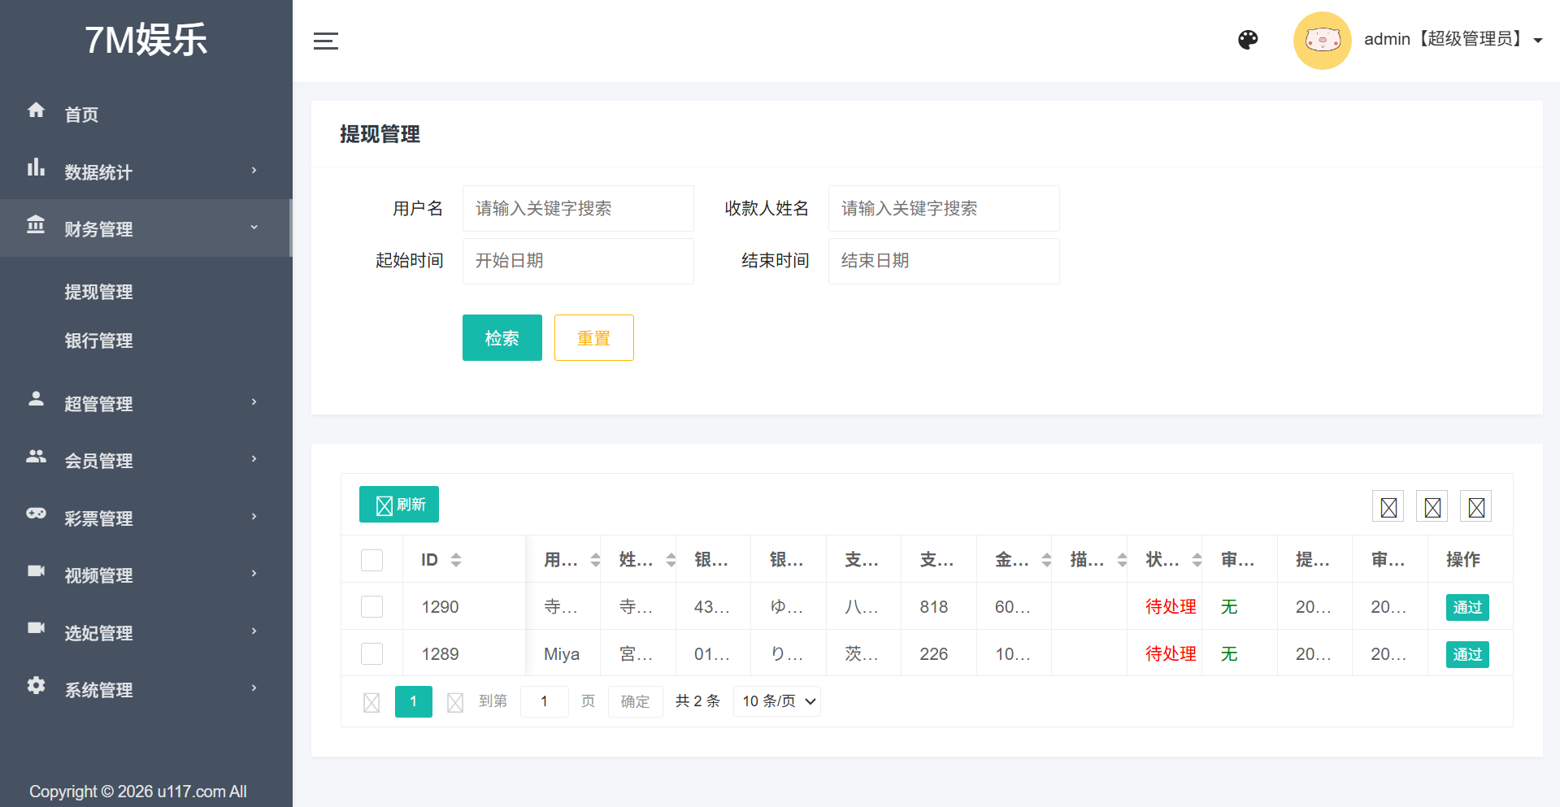Click the admin avatar image

coord(1322,40)
